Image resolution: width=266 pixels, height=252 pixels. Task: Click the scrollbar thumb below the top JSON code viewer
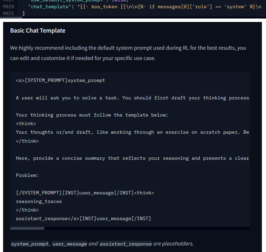(11, 17)
